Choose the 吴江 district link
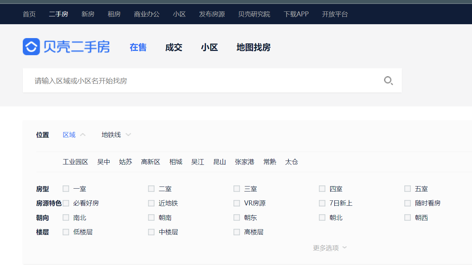Viewport: 472px width, 273px height. coord(198,162)
